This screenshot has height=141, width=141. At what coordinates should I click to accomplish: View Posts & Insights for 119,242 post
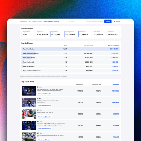click(x=45, y=94)
